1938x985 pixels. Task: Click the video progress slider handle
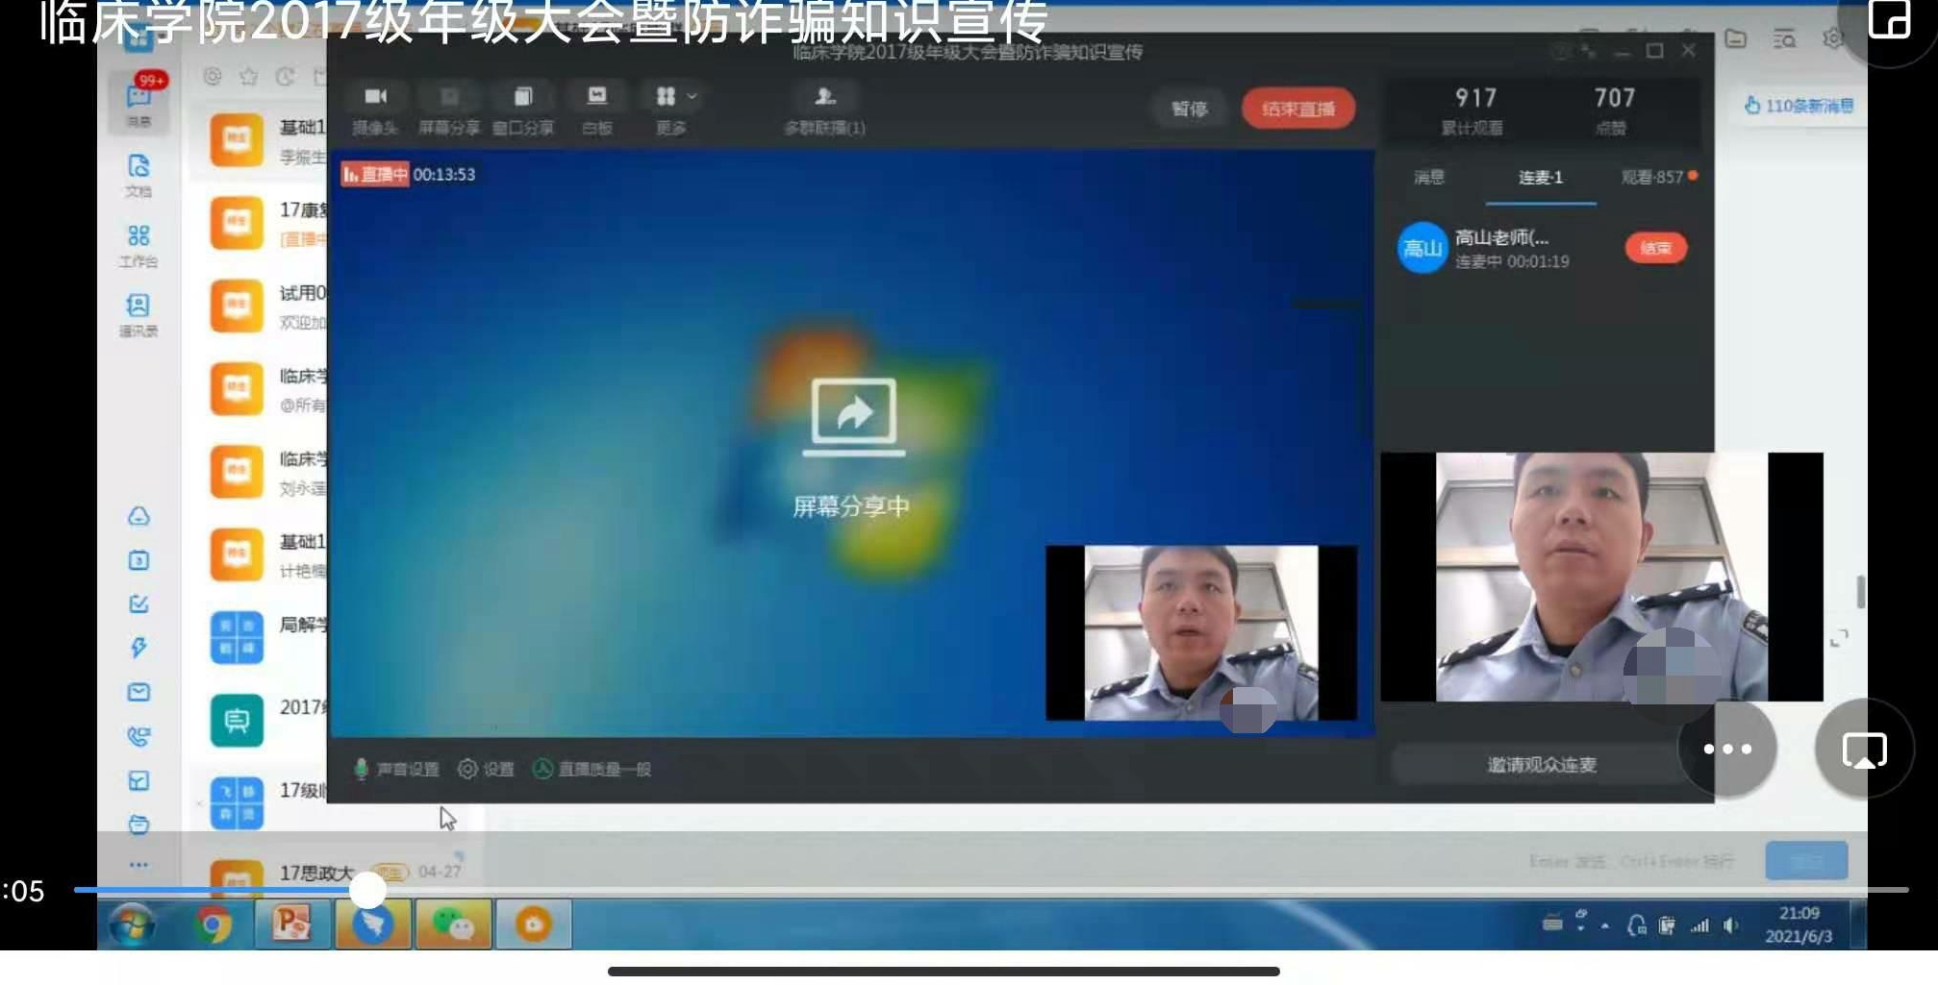367,890
